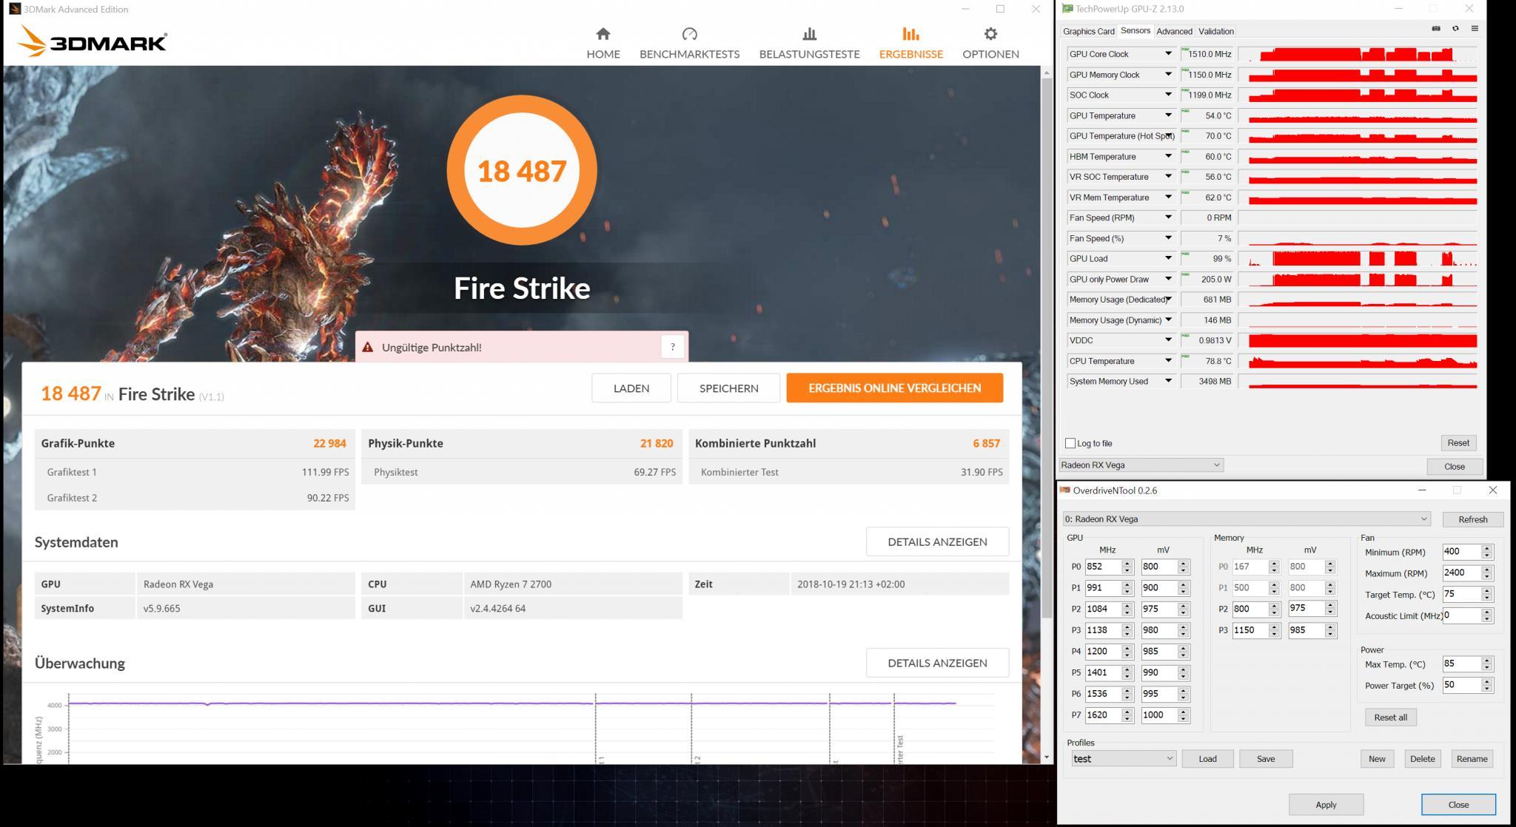Click the Ergebnis Online Vergleichen button
Screen dimensions: 1516x827
(x=894, y=388)
